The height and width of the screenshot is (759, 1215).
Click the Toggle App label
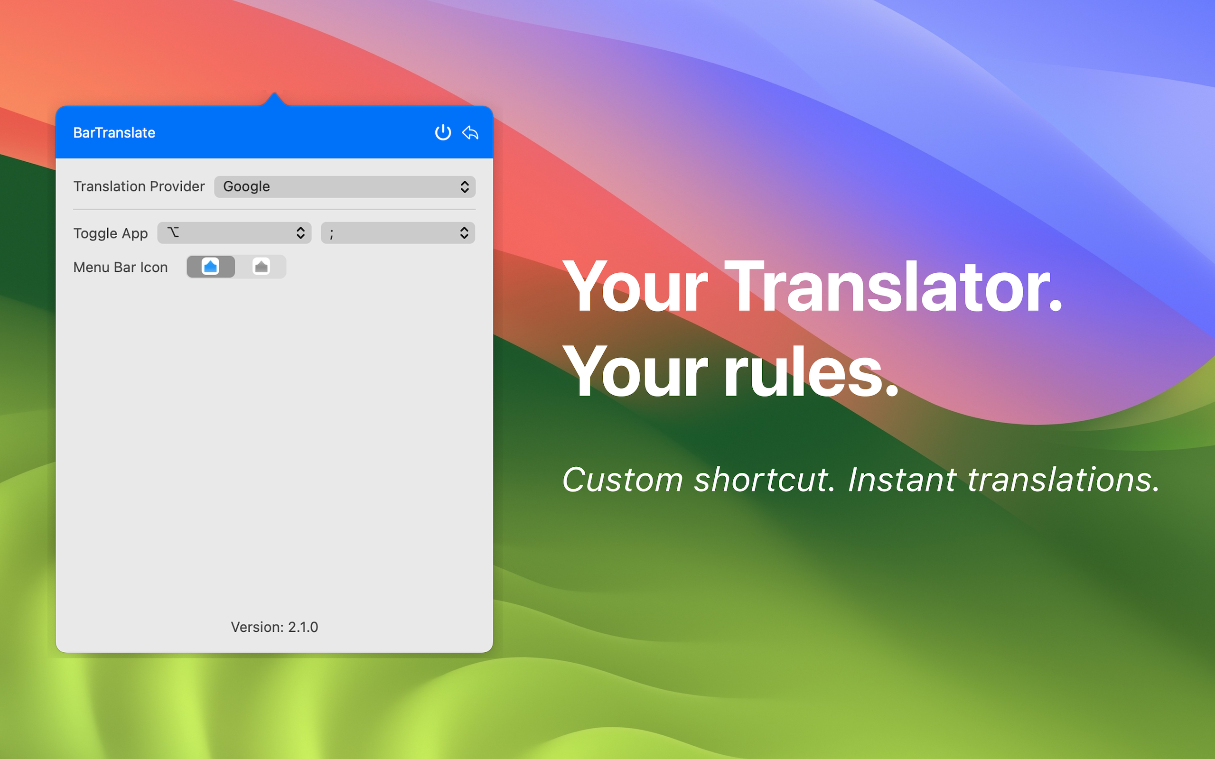pyautogui.click(x=111, y=233)
